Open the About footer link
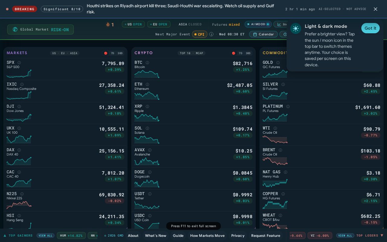The image size is (387, 242). [133, 236]
